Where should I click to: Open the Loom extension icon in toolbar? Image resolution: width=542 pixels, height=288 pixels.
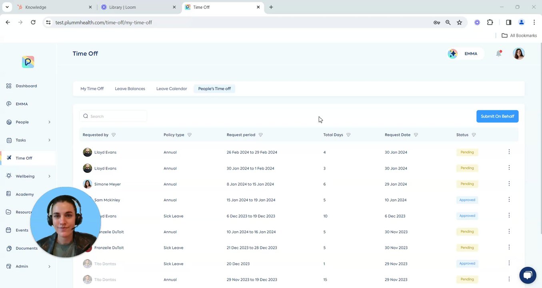[x=477, y=22]
